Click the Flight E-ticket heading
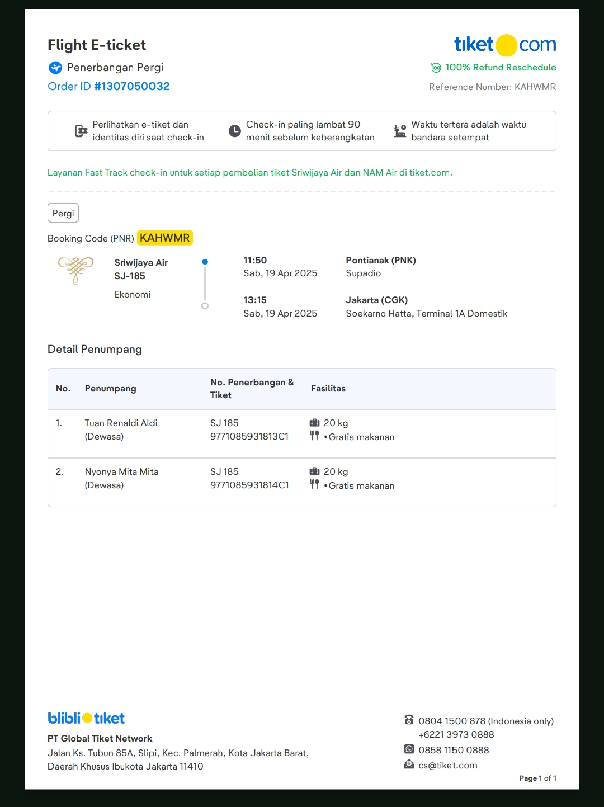Screen dimensions: 604x807 (x=97, y=45)
